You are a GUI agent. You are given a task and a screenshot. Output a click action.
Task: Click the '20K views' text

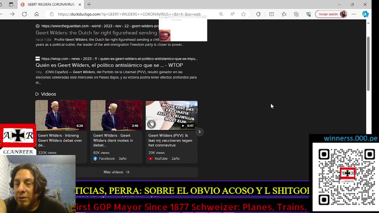(156, 153)
